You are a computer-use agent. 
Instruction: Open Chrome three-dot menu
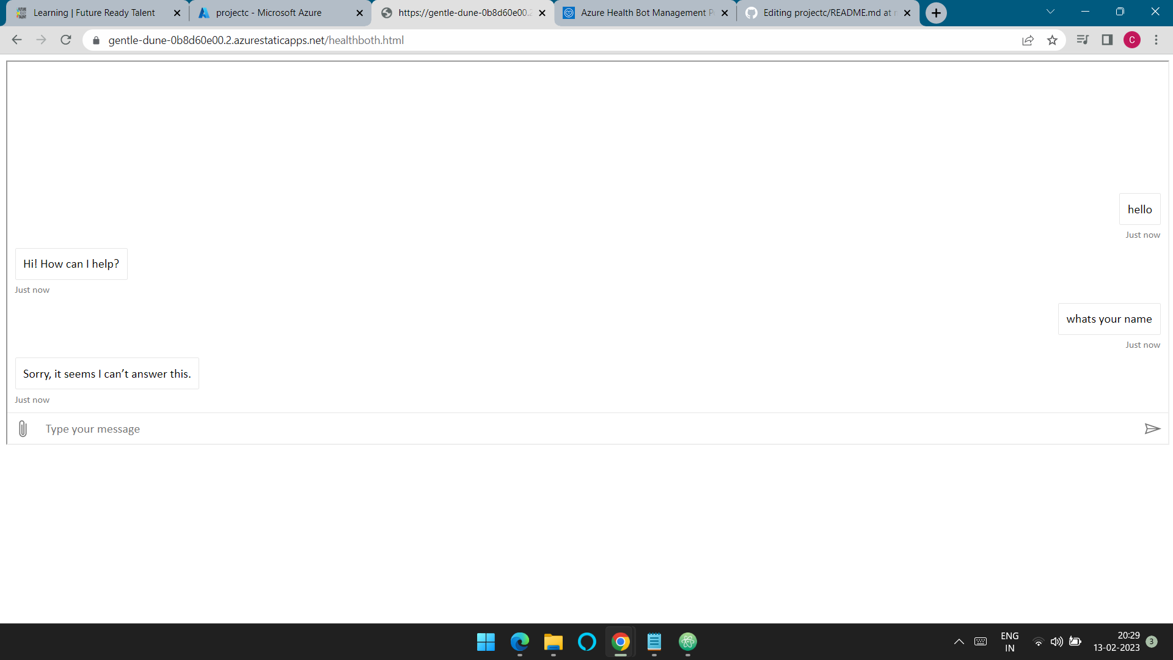pos(1156,40)
